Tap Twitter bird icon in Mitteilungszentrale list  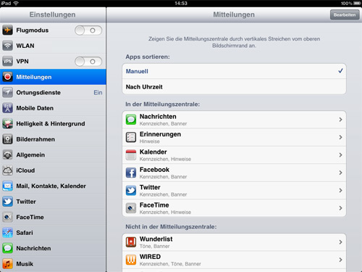coord(131,191)
